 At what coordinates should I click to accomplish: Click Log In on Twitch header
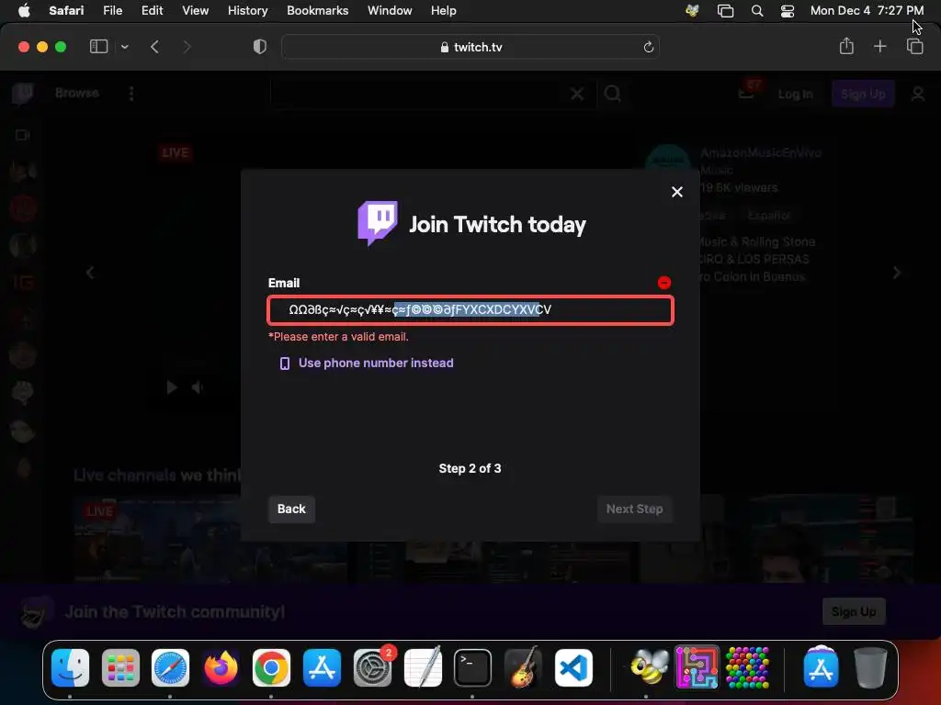795,95
